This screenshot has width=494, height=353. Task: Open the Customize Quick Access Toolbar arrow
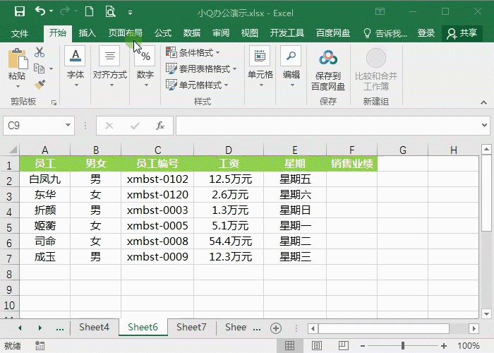coord(130,13)
